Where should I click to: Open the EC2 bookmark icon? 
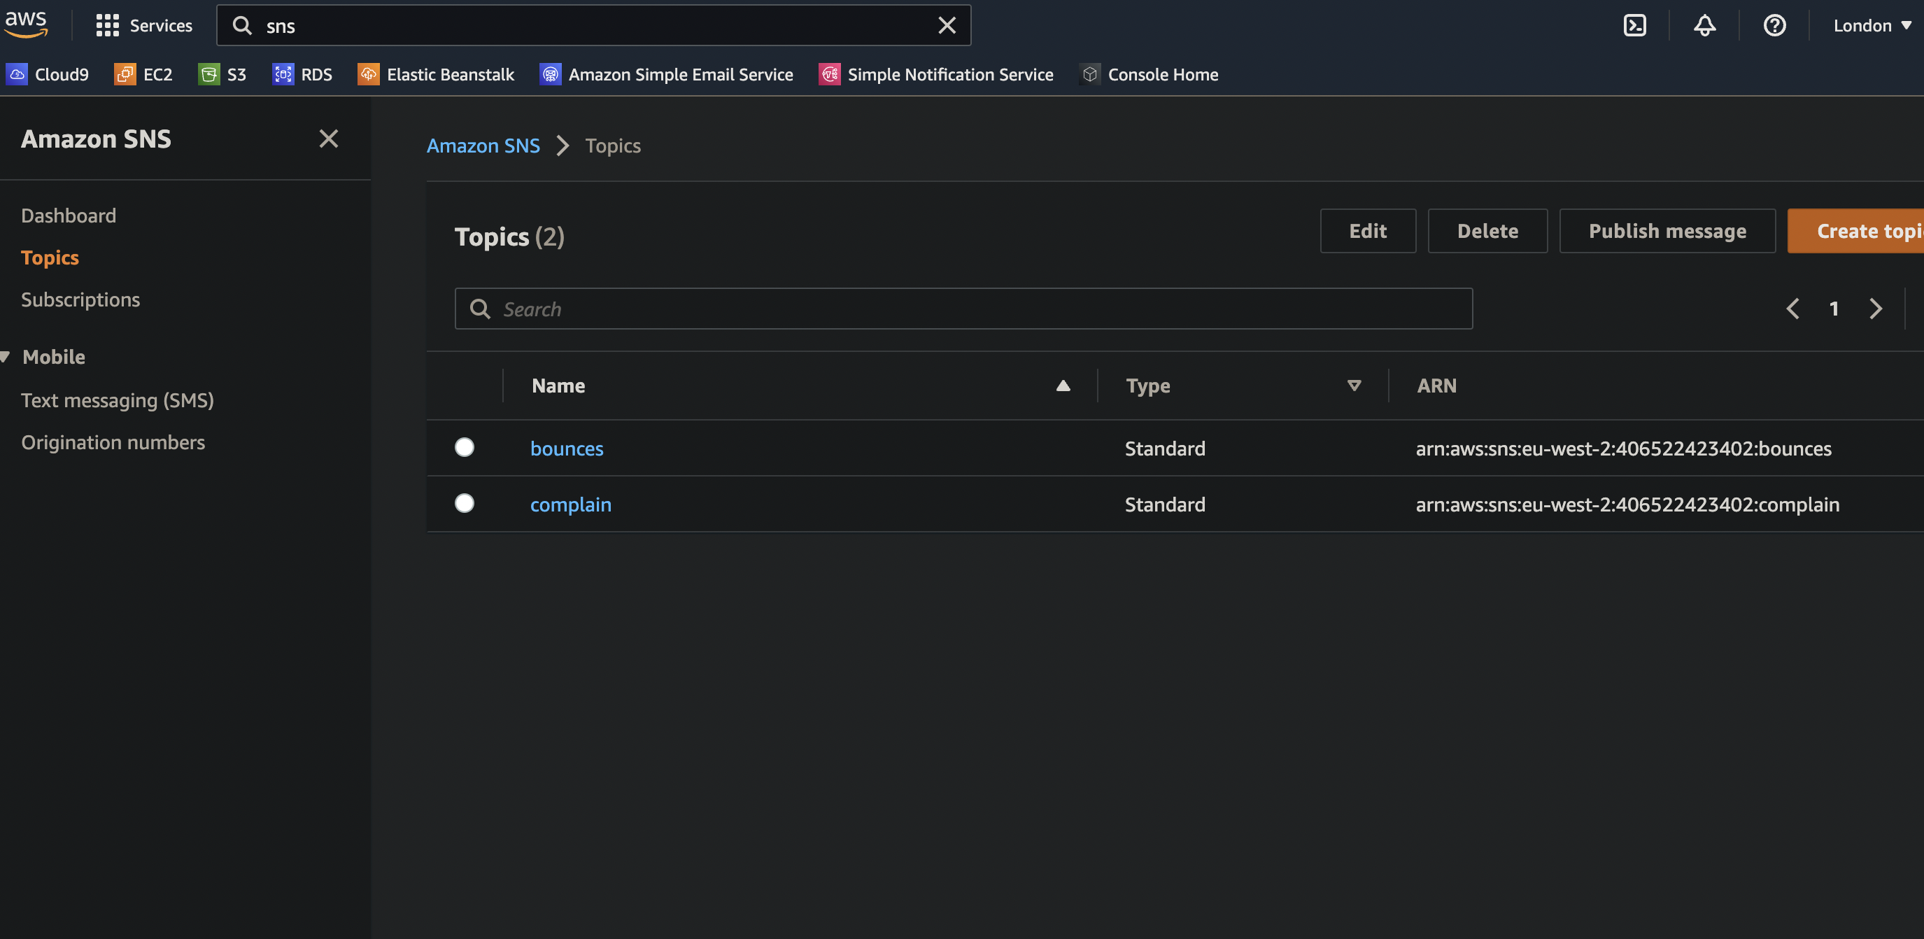[x=125, y=74]
